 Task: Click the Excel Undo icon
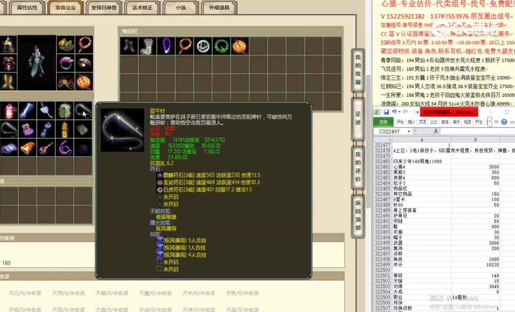394,112
